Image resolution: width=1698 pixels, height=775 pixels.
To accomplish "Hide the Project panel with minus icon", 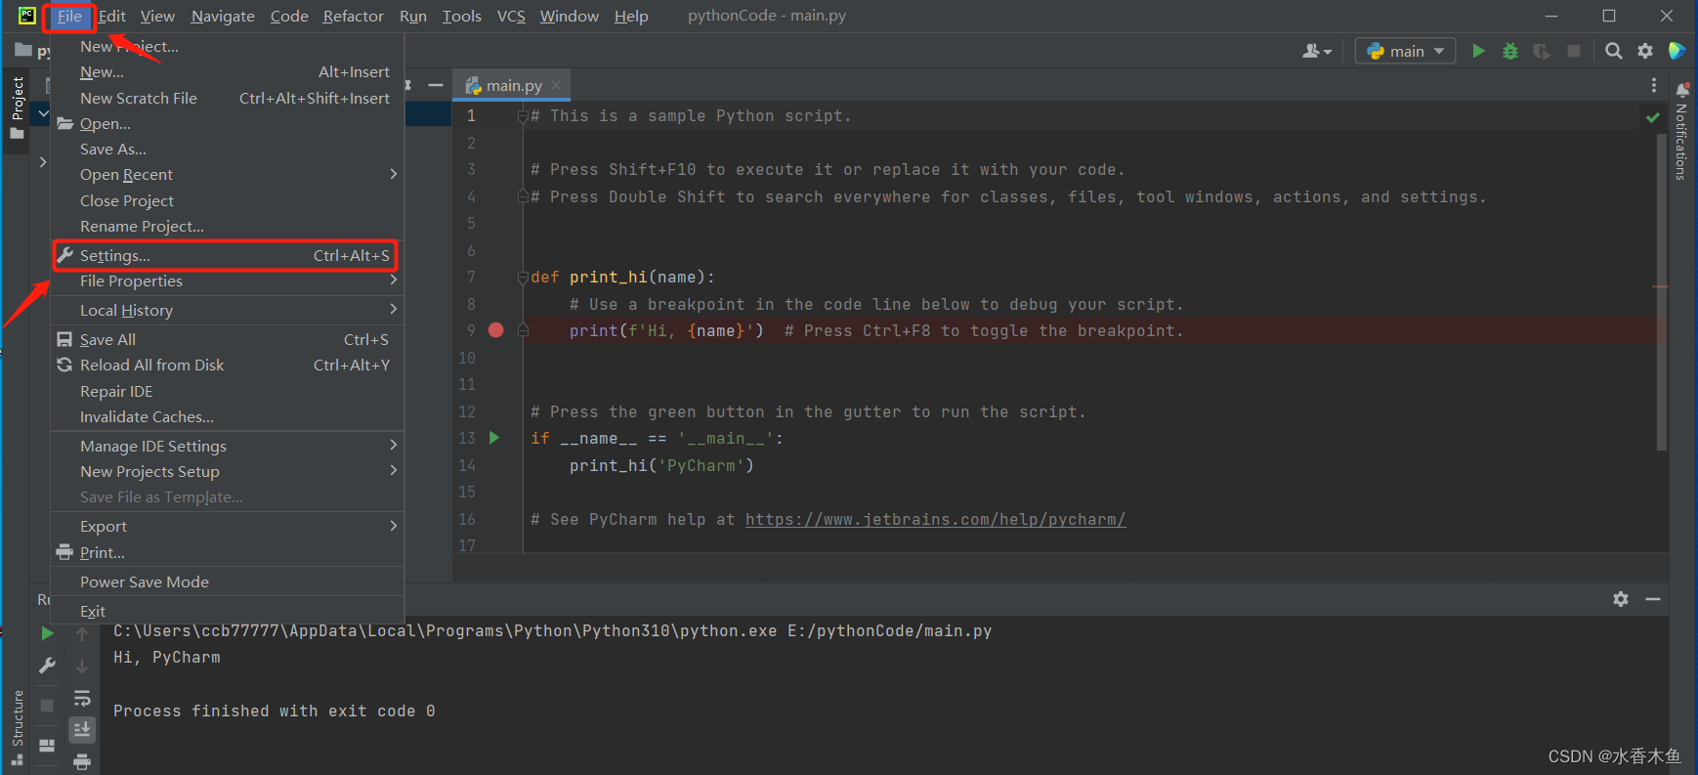I will pyautogui.click(x=436, y=86).
